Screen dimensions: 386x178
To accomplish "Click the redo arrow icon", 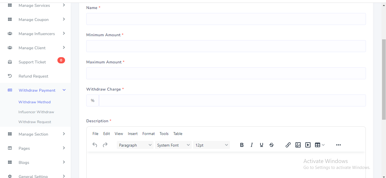I will coord(105,145).
